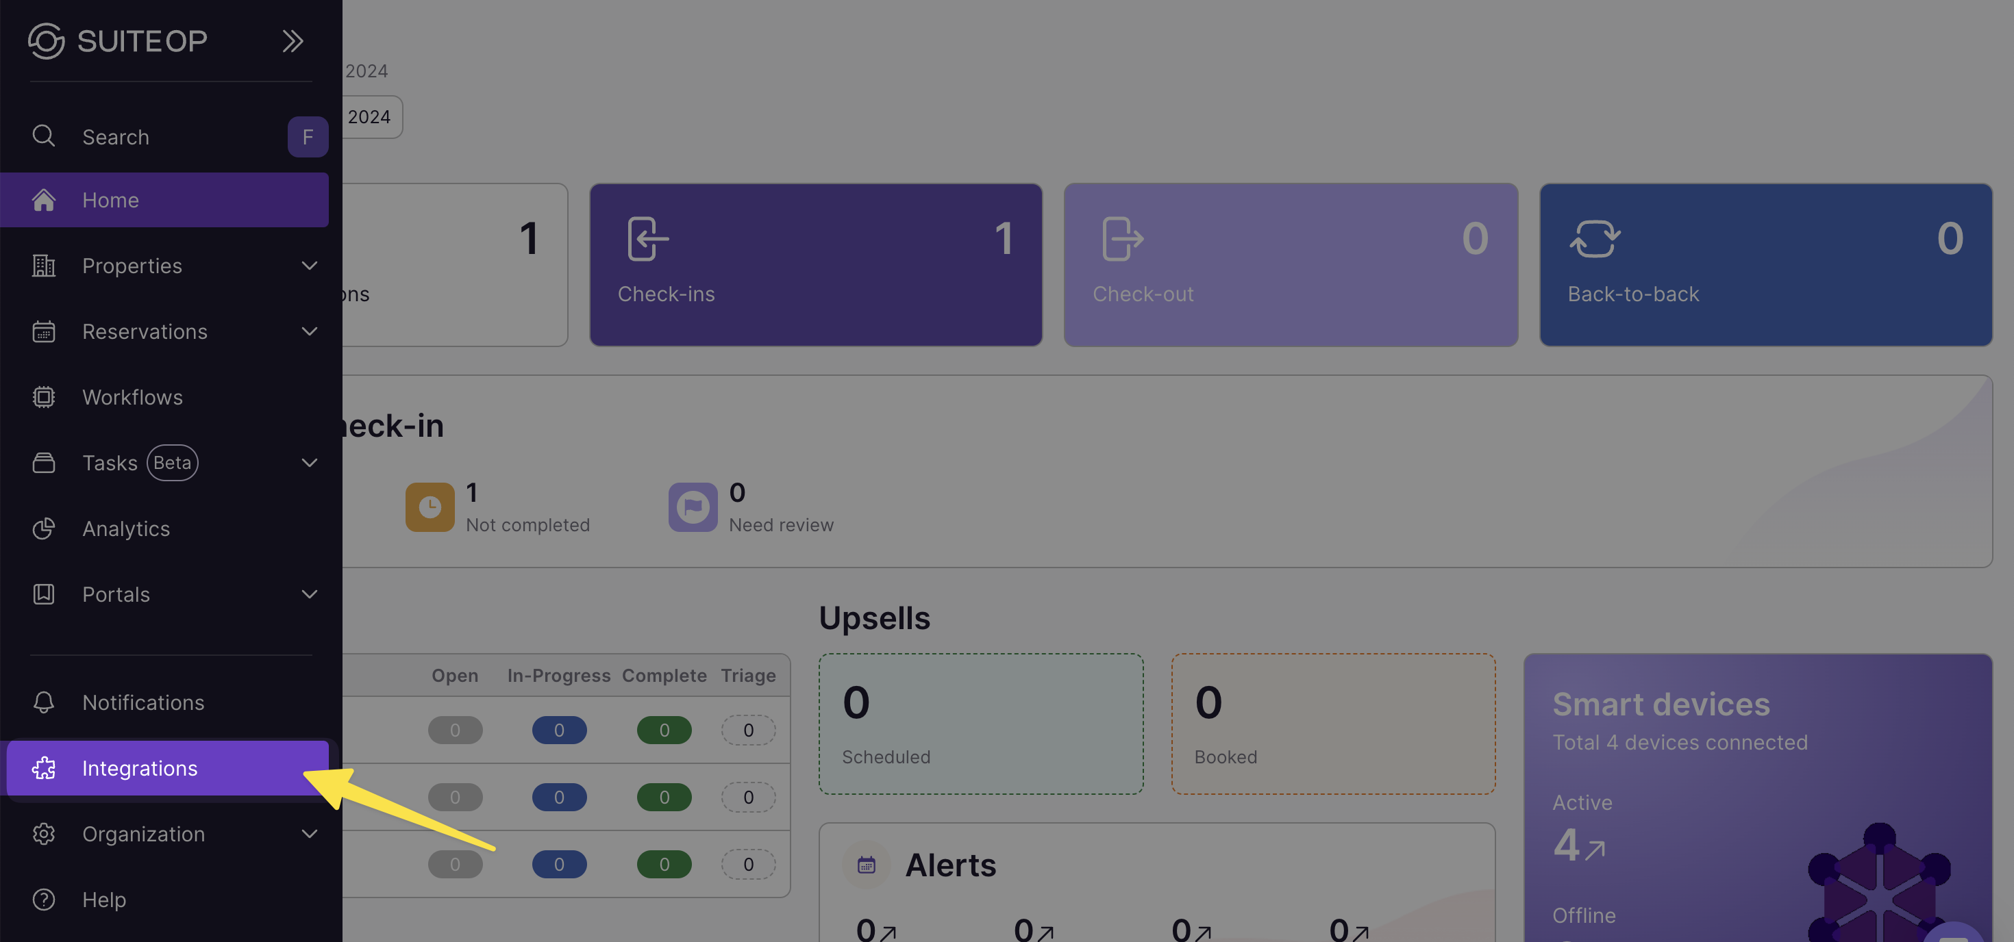Screen dimensions: 2014x942
Task: Open the Back-to-back summary card
Action: tap(1765, 265)
